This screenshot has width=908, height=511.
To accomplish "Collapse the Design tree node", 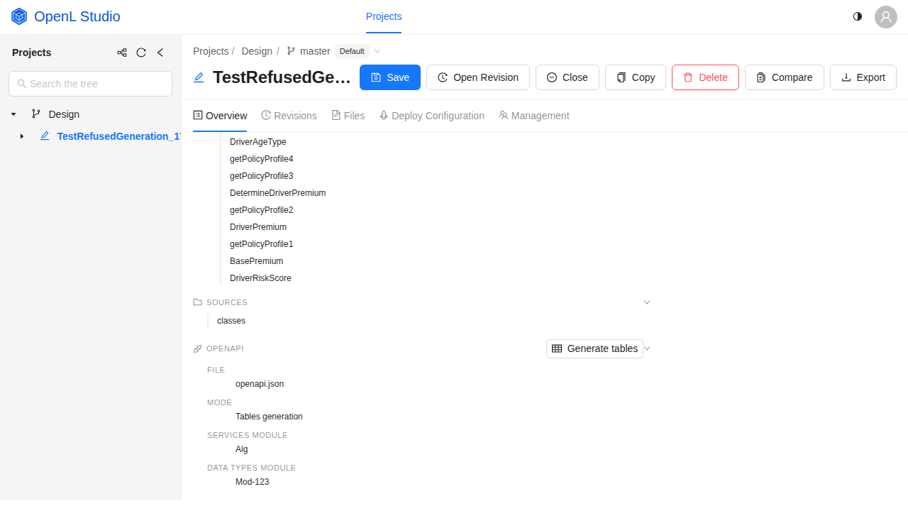I will click(x=13, y=114).
